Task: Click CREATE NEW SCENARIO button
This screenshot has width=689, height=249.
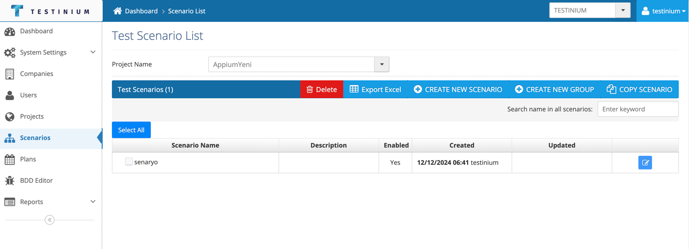Action: click(458, 90)
